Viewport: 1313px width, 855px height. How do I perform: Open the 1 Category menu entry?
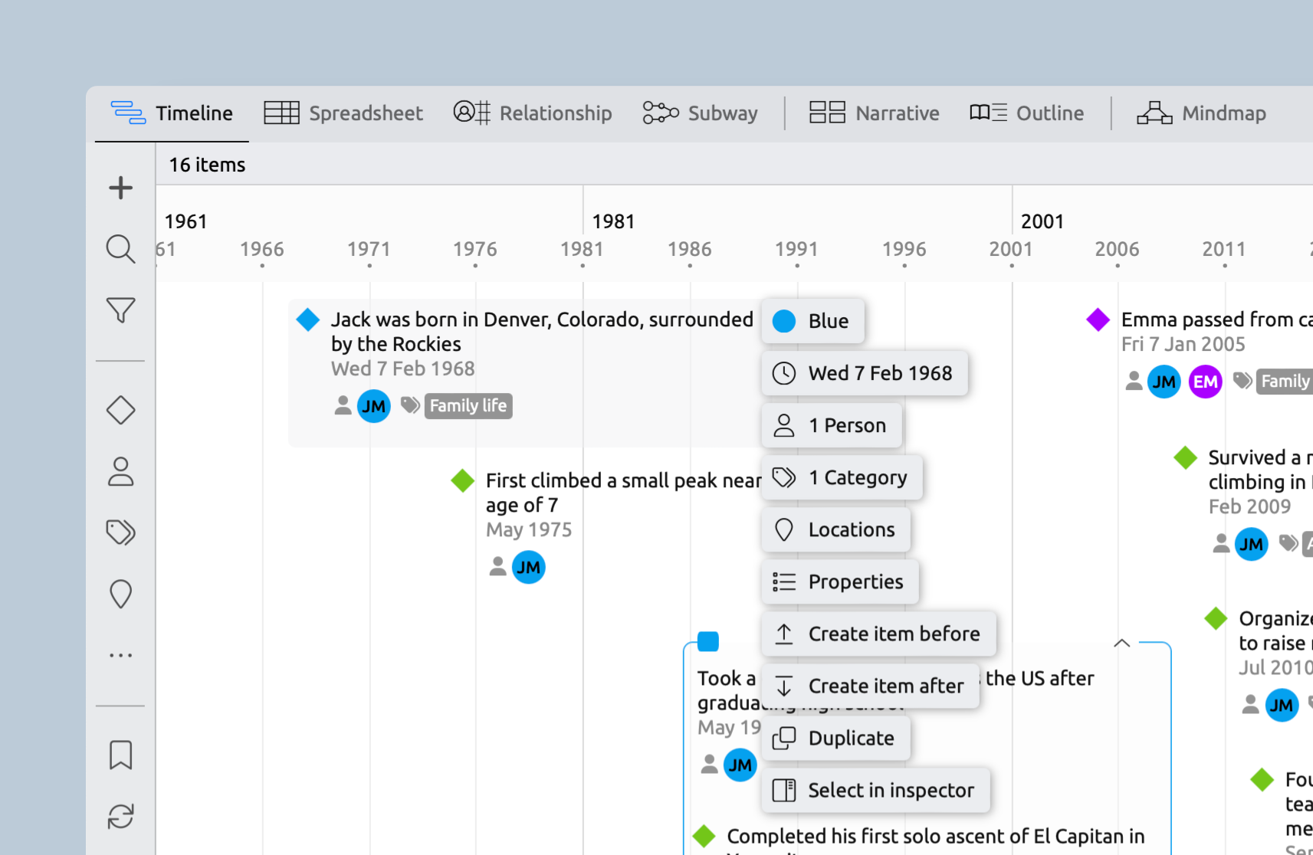[x=842, y=477]
